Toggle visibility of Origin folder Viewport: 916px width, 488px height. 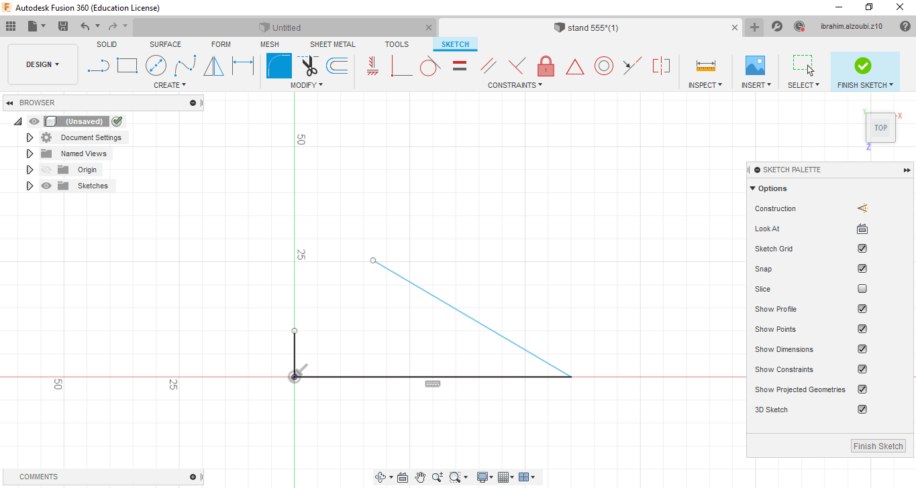pyautogui.click(x=46, y=170)
